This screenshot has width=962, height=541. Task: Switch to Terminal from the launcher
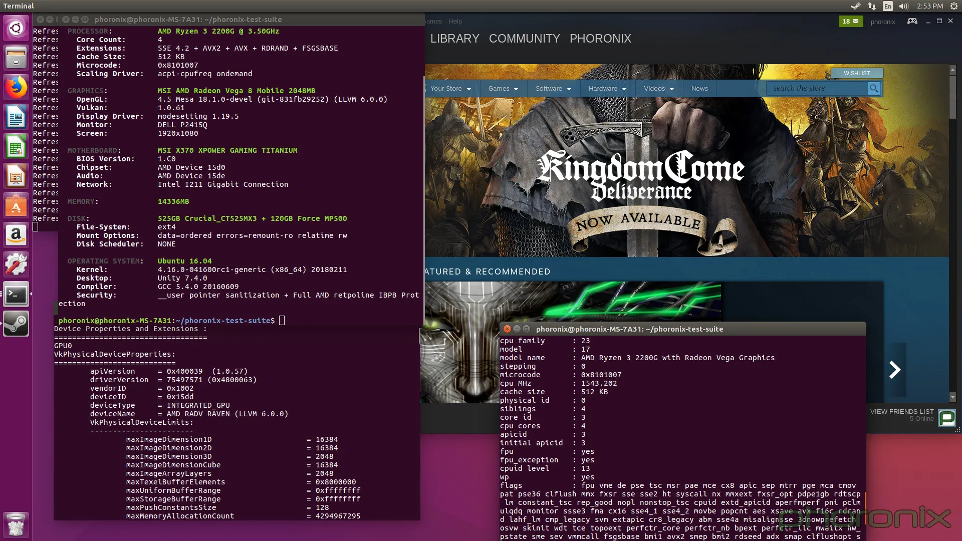click(16, 294)
